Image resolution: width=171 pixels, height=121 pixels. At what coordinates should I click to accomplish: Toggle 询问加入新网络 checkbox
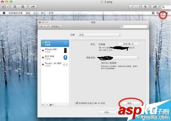99,63
